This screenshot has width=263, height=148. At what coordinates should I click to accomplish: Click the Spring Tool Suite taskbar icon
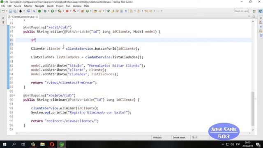click(x=62, y=144)
